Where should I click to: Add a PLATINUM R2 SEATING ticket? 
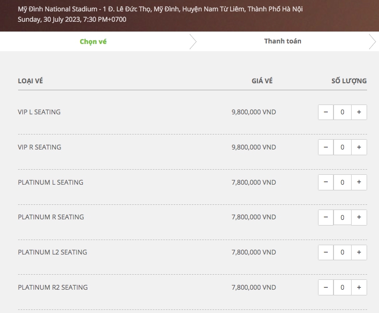pos(359,288)
